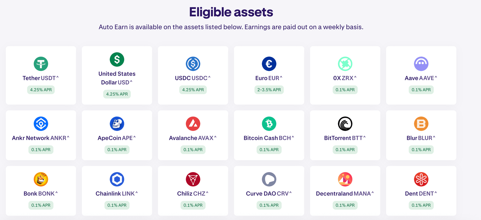Screen dimensions: 481x220
Task: Select the Dent DENT asset card
Action: point(421,190)
